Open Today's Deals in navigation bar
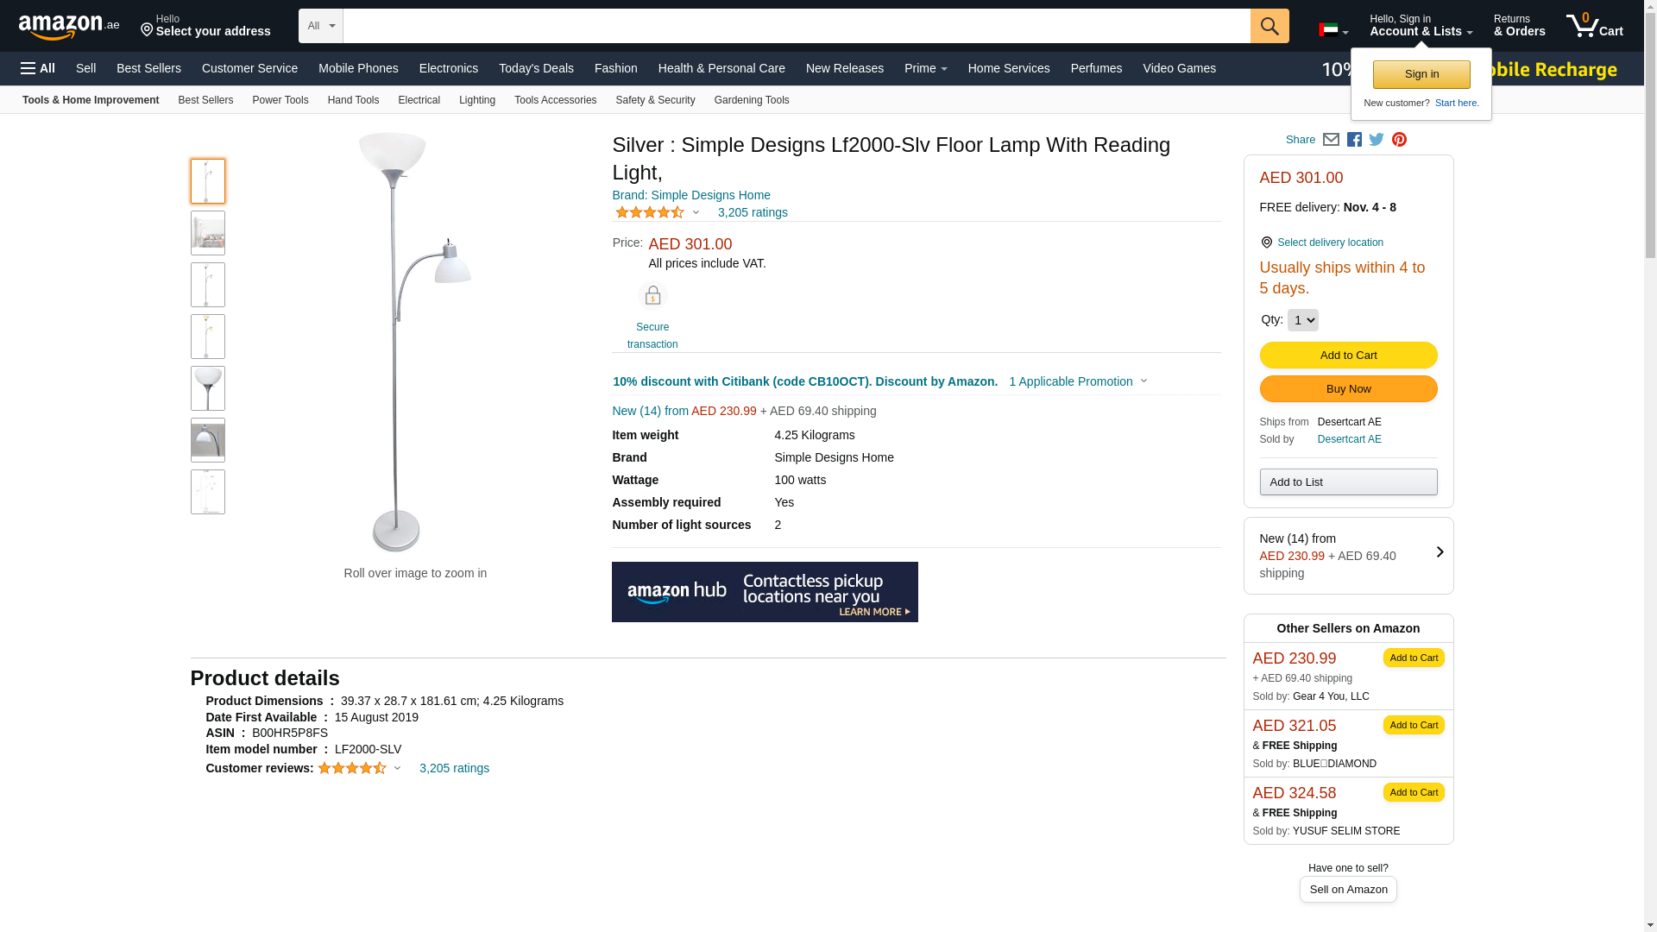 (x=536, y=68)
